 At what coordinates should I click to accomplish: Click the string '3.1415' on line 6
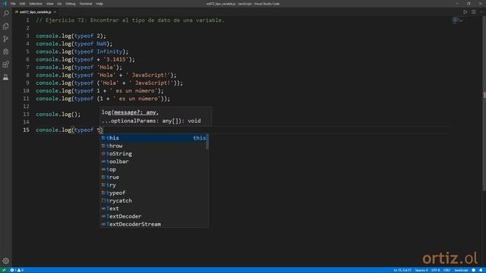(116, 59)
